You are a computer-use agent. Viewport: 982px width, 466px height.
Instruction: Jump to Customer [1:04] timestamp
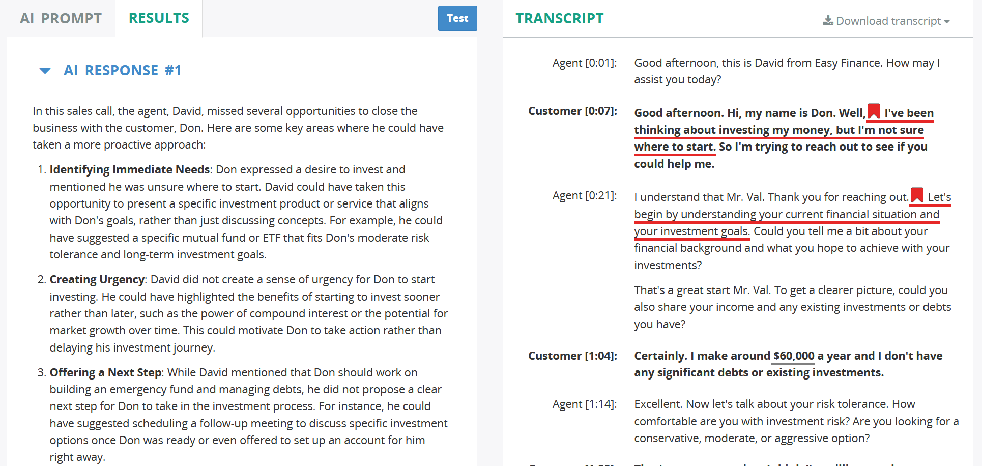pyautogui.click(x=572, y=356)
